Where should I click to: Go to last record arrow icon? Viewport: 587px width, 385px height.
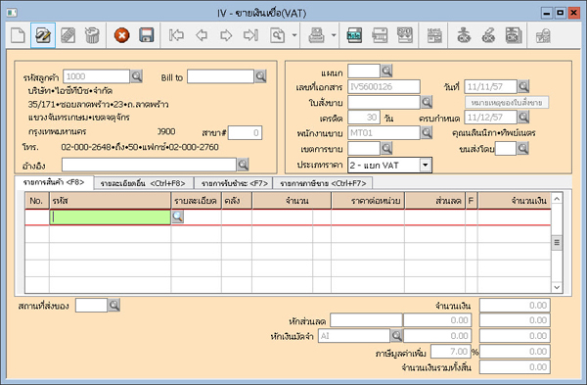coord(250,35)
